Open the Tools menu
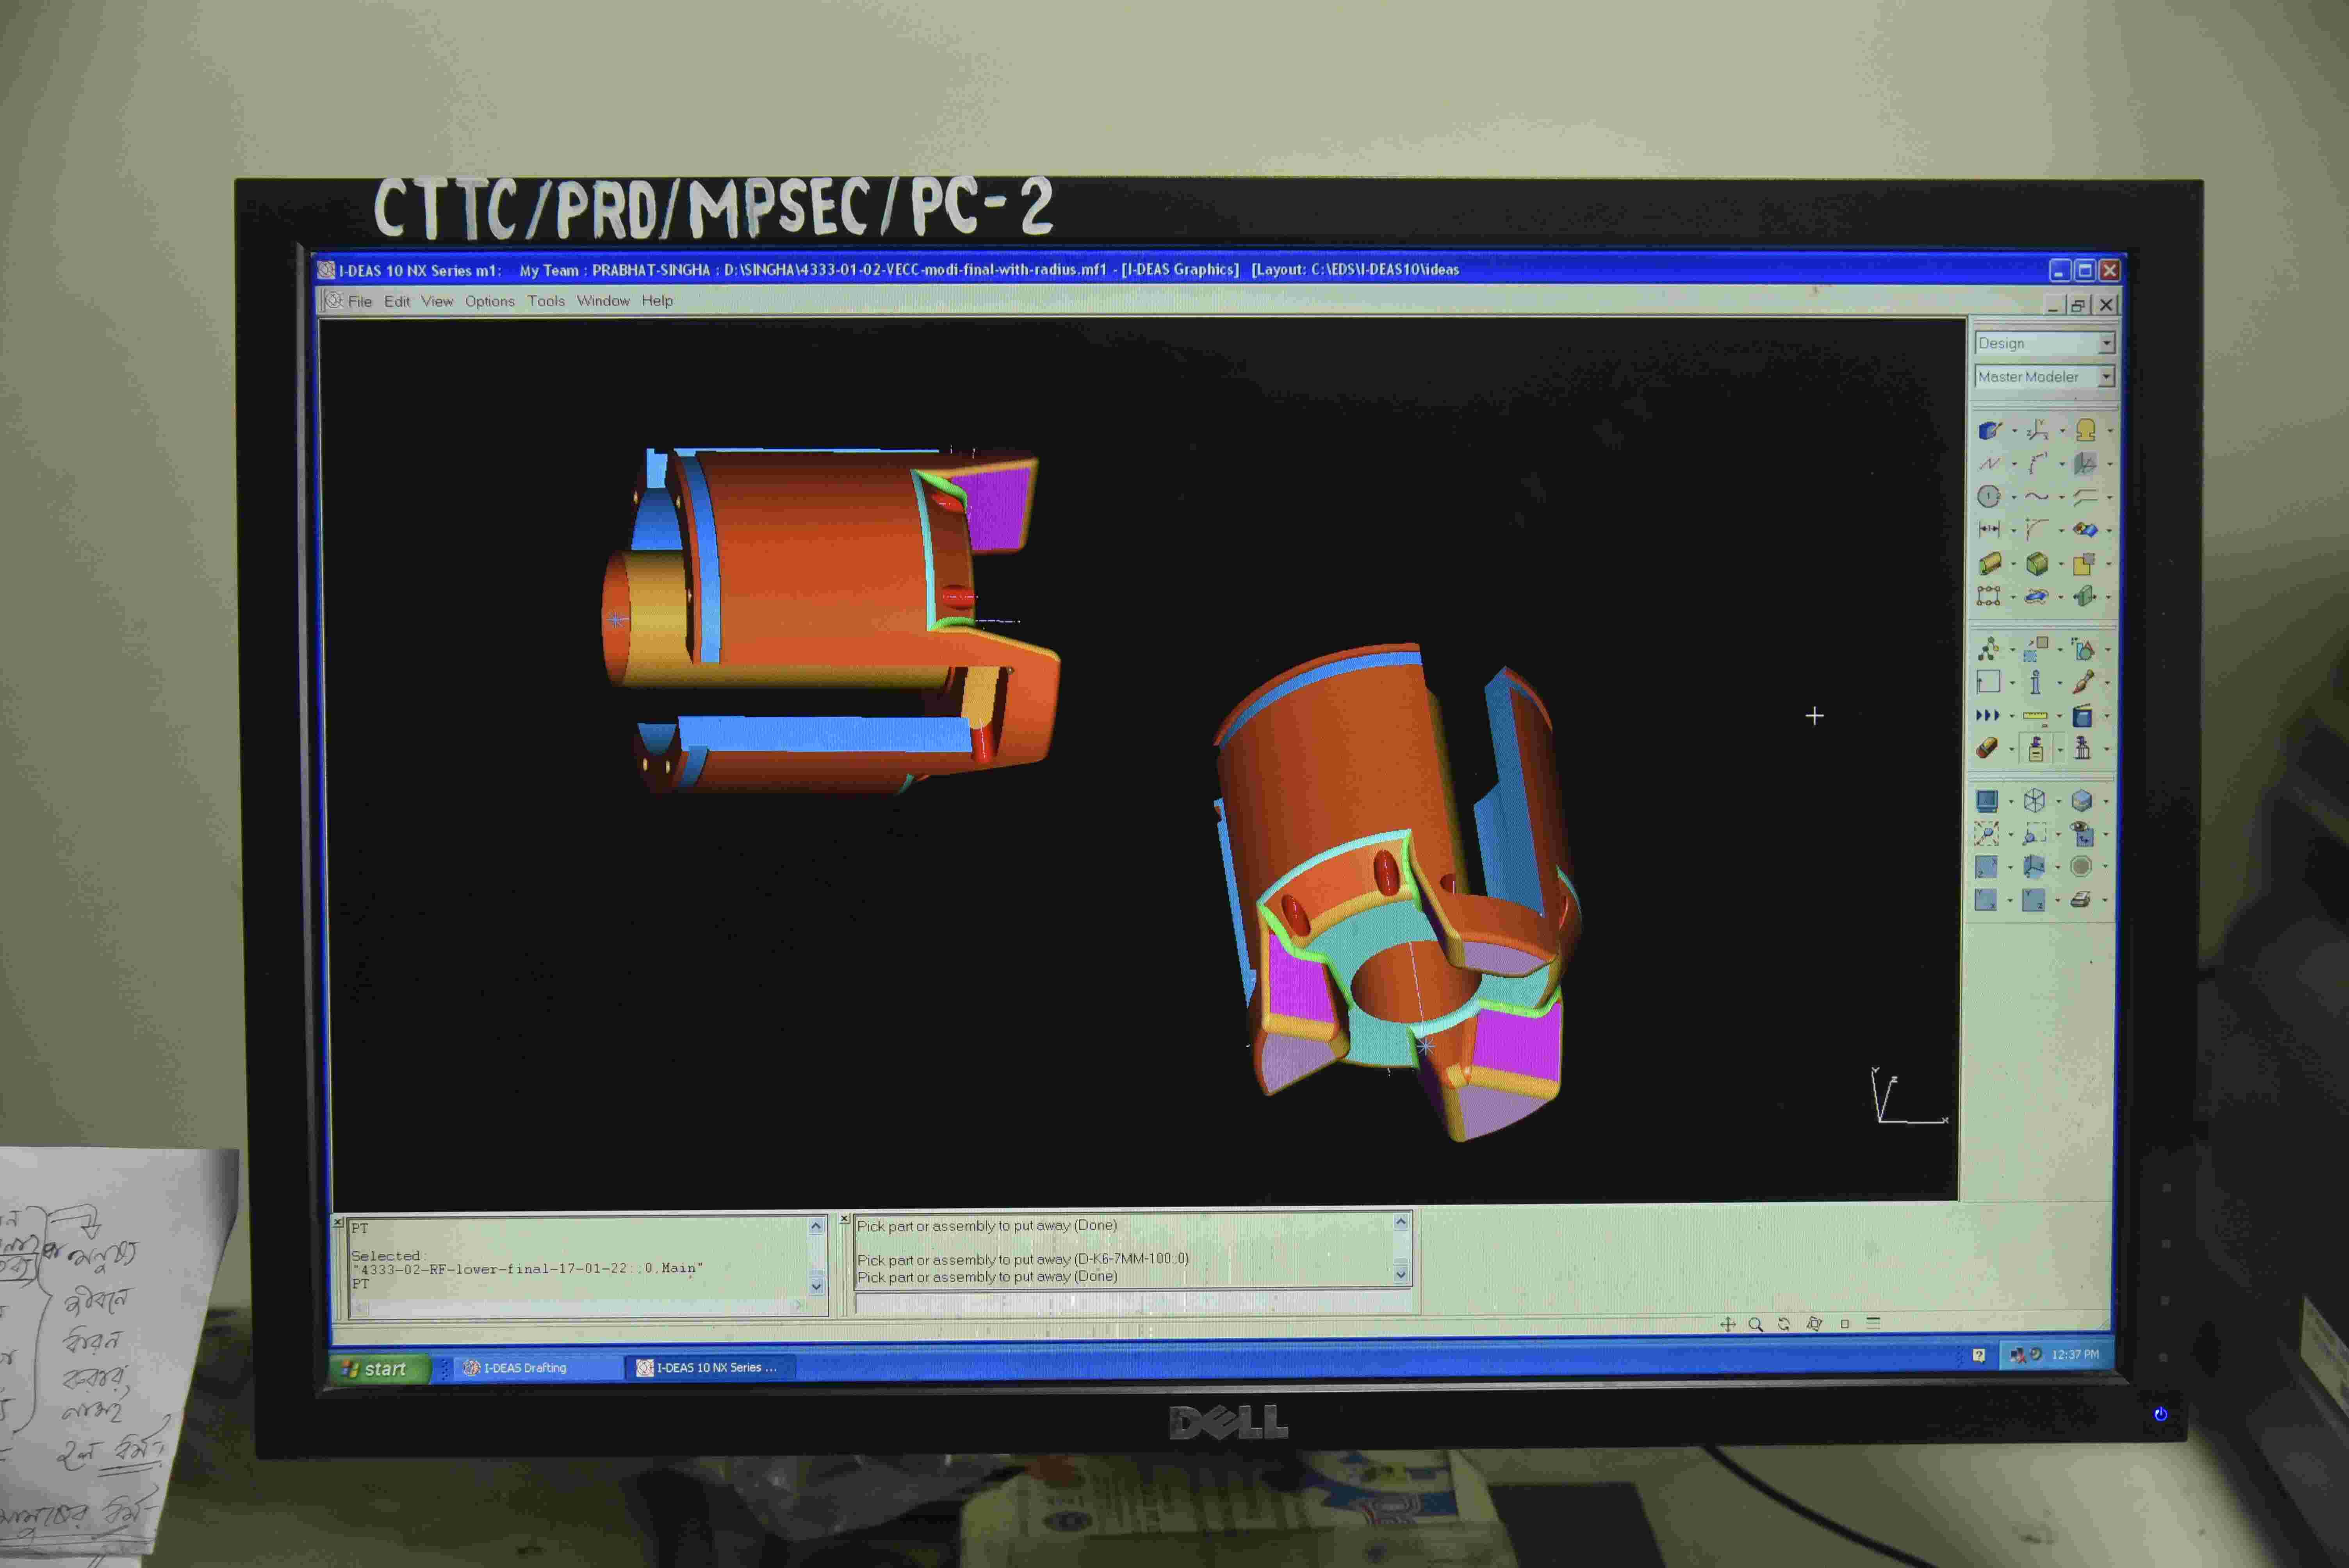The width and height of the screenshot is (2349, 1568). pyautogui.click(x=546, y=301)
